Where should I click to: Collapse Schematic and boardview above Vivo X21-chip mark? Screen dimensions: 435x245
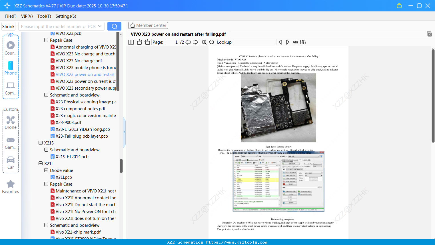click(46, 225)
